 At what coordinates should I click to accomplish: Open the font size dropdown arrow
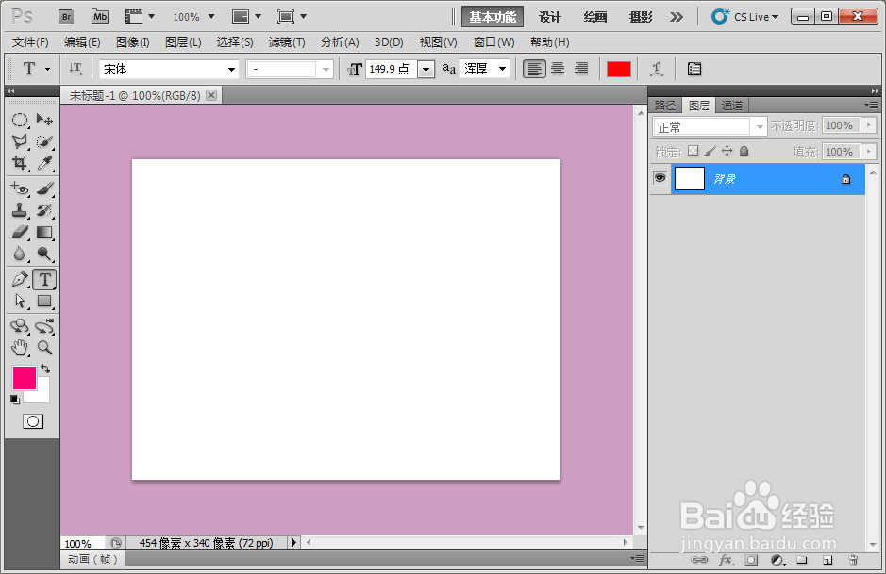click(426, 70)
